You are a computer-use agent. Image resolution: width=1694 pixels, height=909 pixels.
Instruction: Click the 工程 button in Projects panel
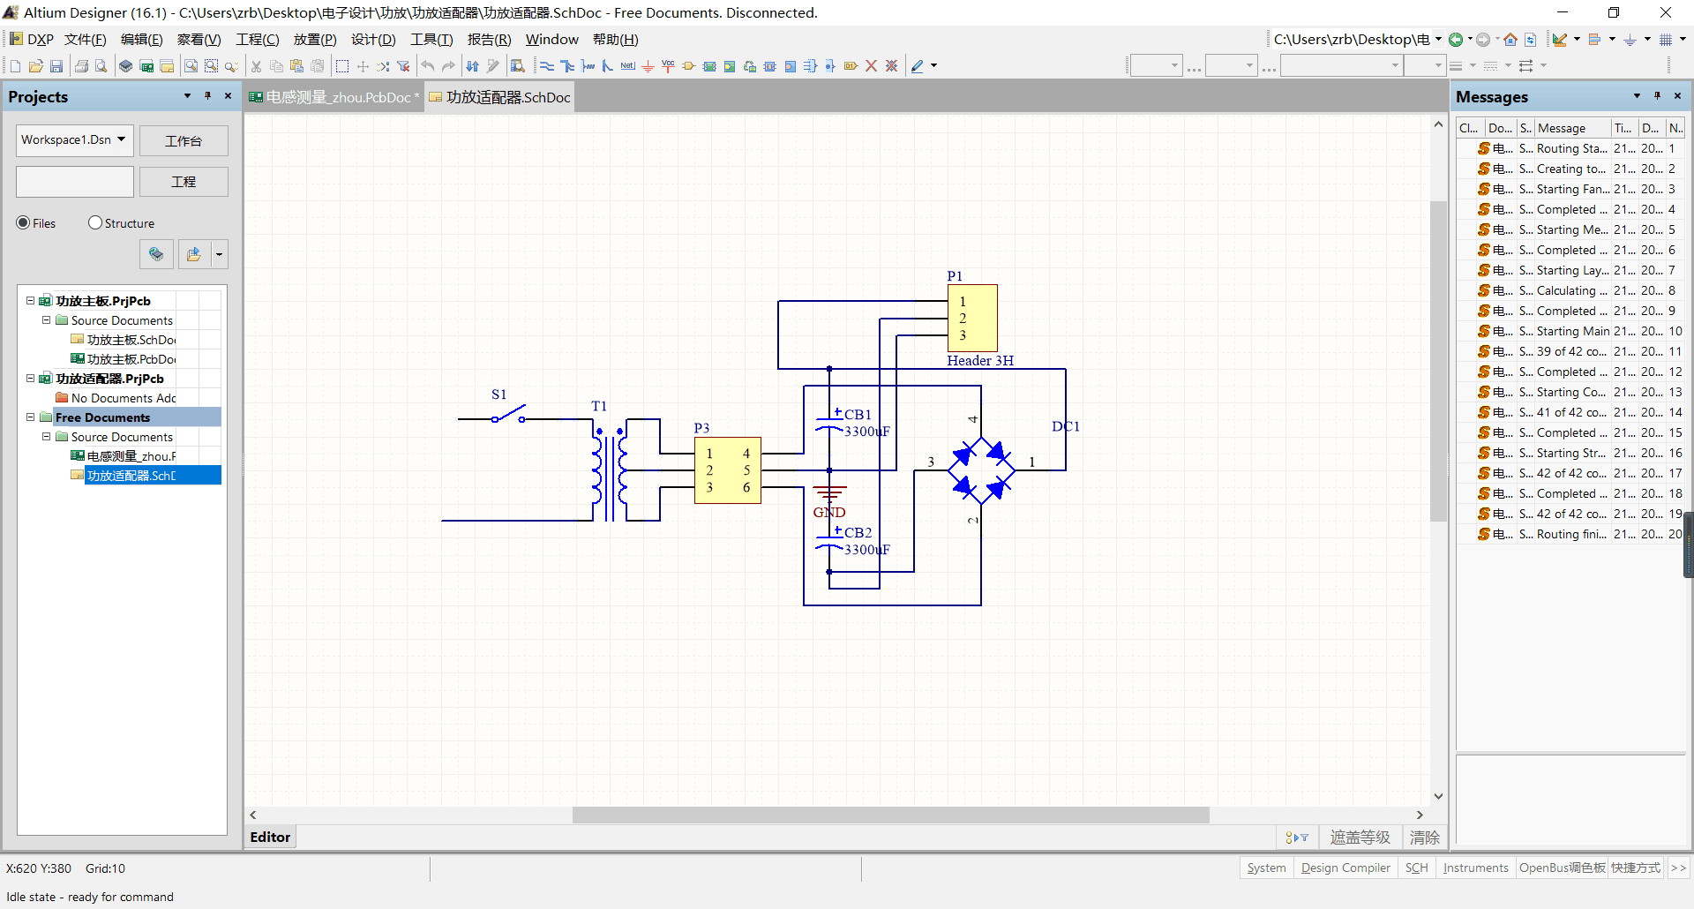(x=184, y=182)
